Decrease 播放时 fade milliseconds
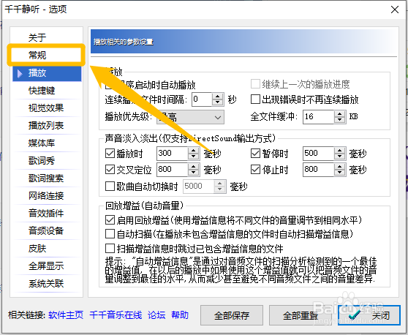This screenshot has height=335, width=408. pyautogui.click(x=193, y=157)
